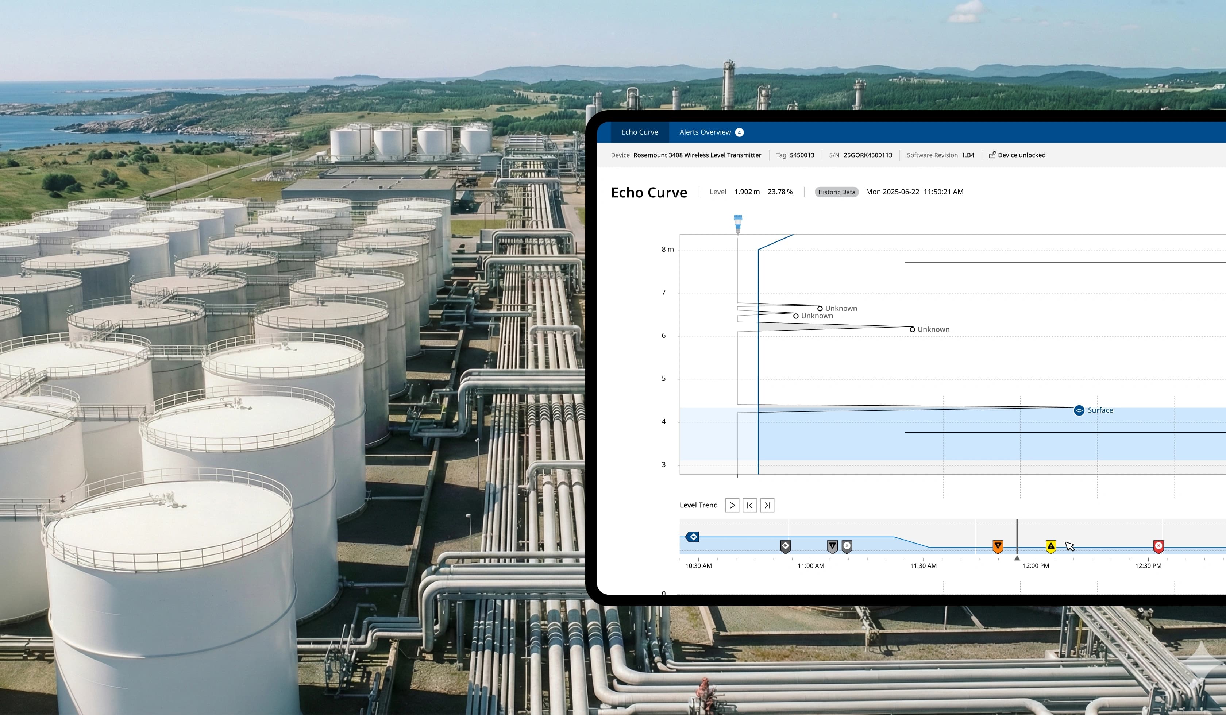Select the red failure alert marker
The image size is (1226, 715).
(1158, 546)
